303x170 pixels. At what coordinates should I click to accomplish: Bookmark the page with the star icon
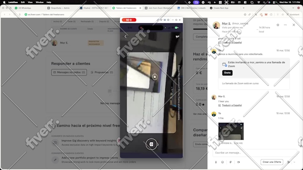pyautogui.click(x=245, y=15)
